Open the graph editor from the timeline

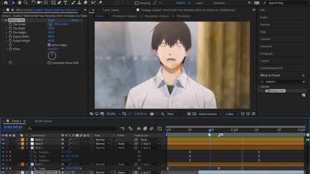coord(160,129)
